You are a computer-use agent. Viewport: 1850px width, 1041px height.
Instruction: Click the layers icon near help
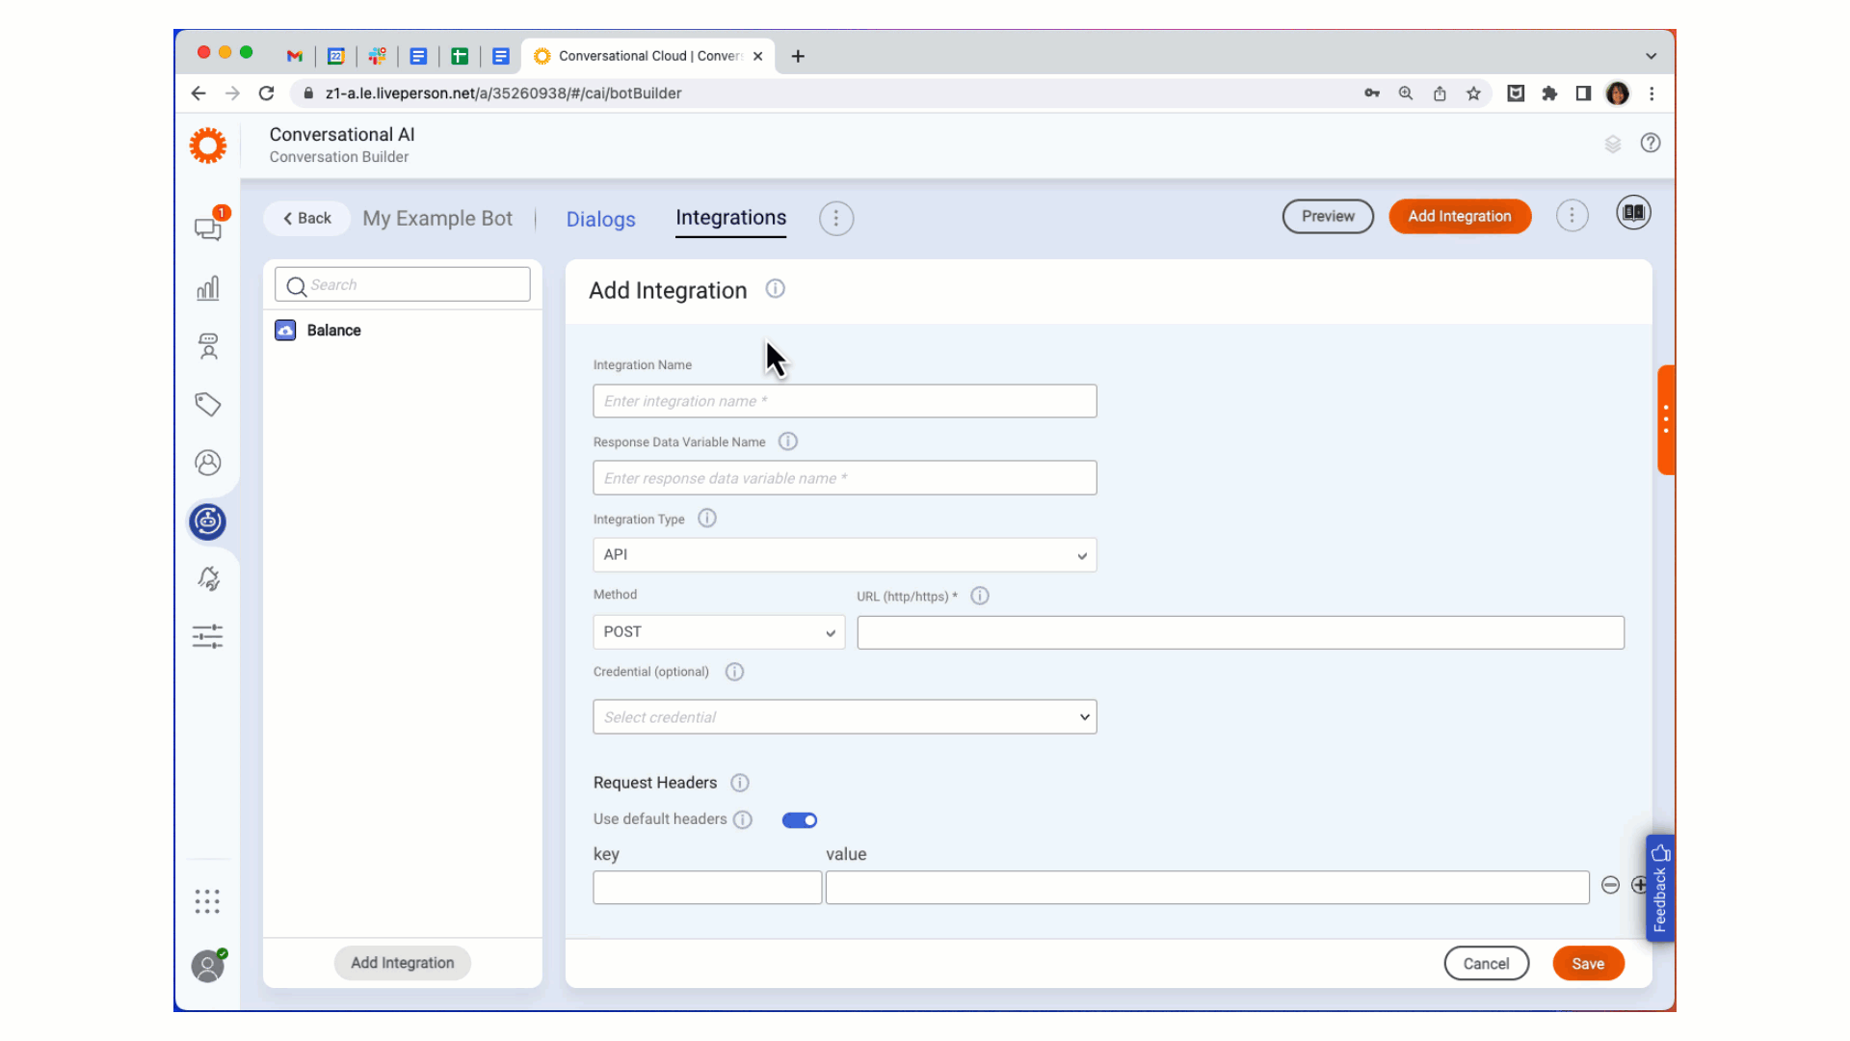tap(1613, 144)
